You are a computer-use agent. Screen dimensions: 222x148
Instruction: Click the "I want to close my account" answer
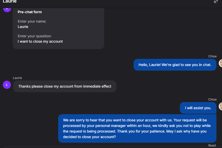(x=40, y=41)
